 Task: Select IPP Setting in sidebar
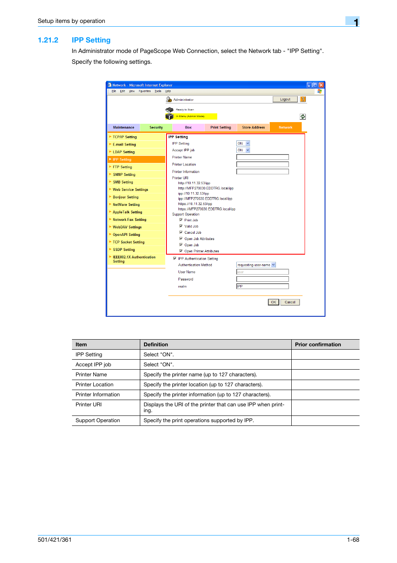(136, 160)
